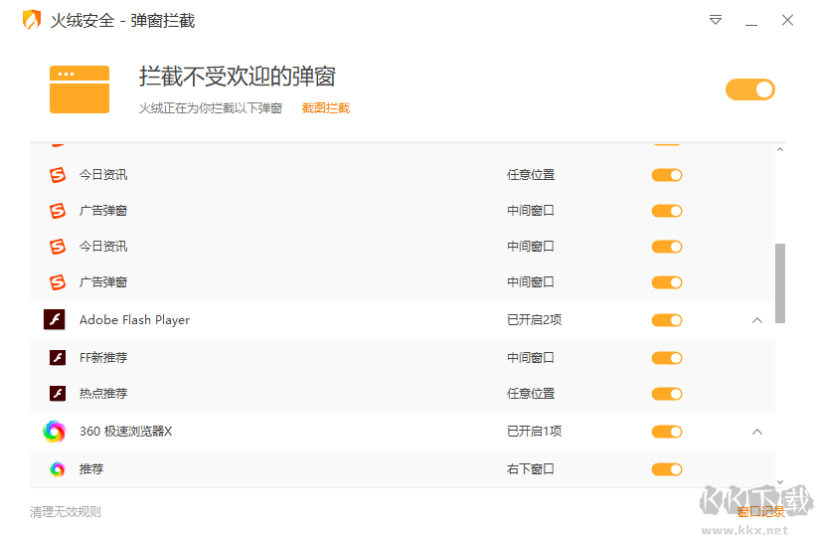The height and width of the screenshot is (537, 815).
Task: Disable the Adobe Flash Player group toggle
Action: 667,320
